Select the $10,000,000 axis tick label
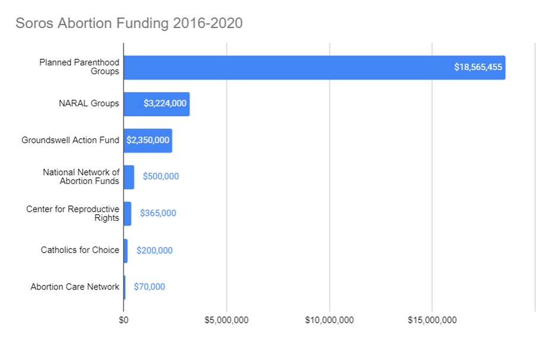This screenshot has width=552, height=340. coord(329,321)
